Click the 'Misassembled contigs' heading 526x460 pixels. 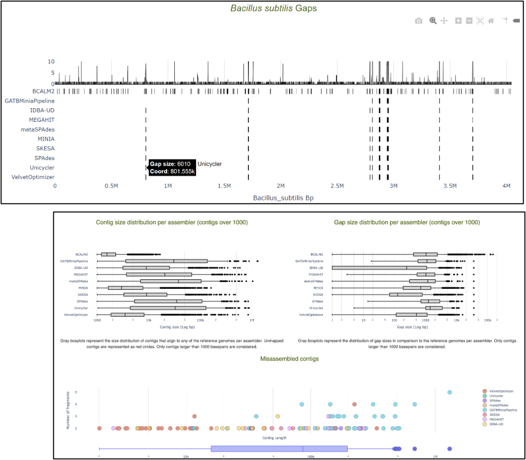click(289, 358)
